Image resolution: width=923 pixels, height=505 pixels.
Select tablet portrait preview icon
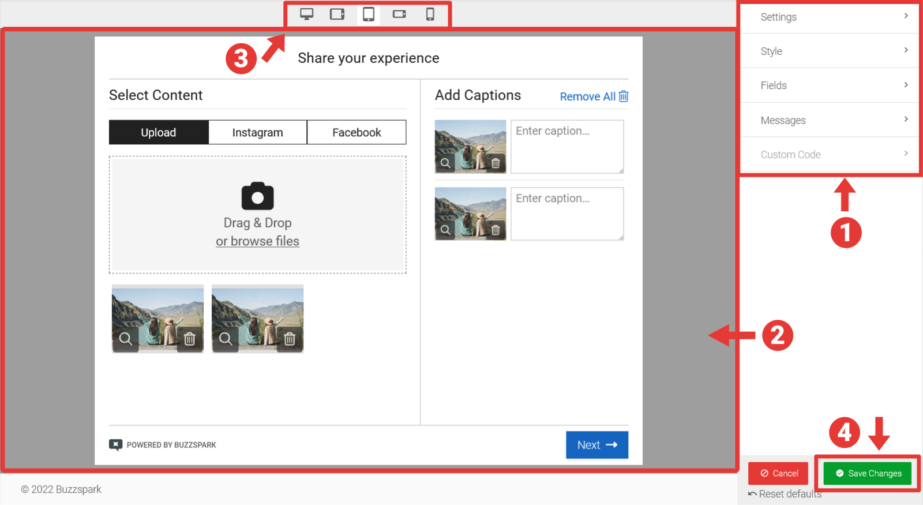368,14
